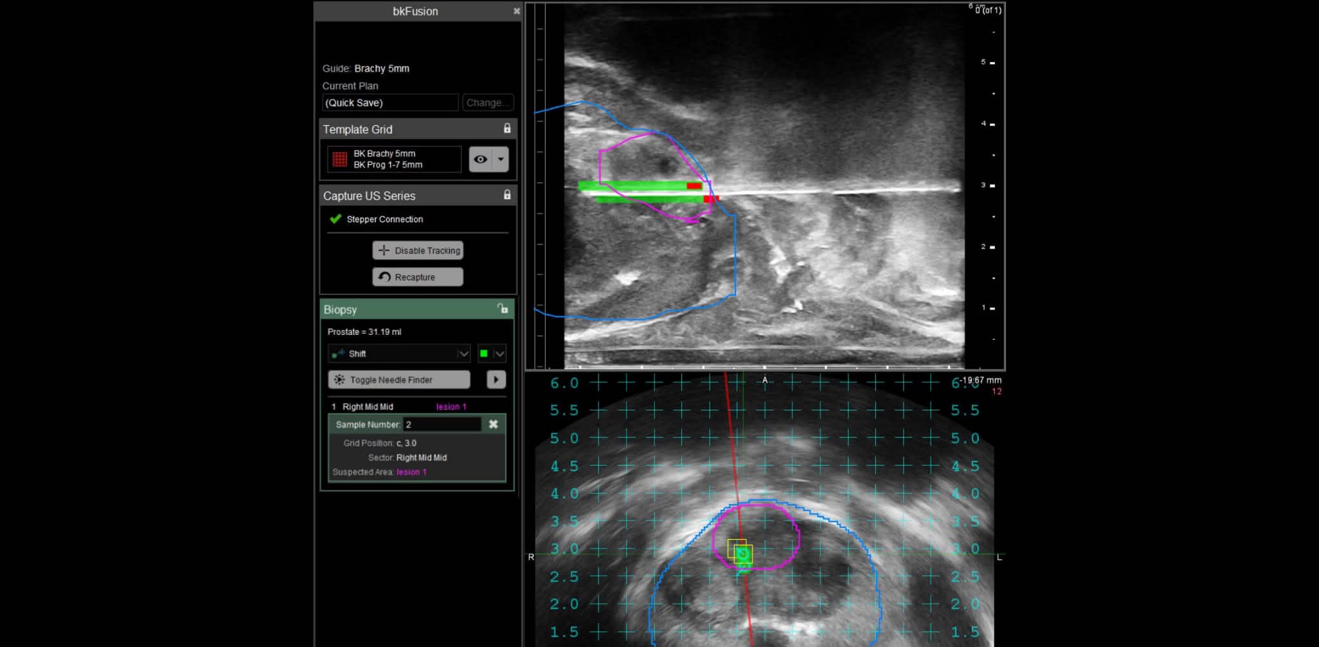This screenshot has width=1319, height=647.
Task: Click the 'lesion 1' label in sample row
Action: [451, 407]
